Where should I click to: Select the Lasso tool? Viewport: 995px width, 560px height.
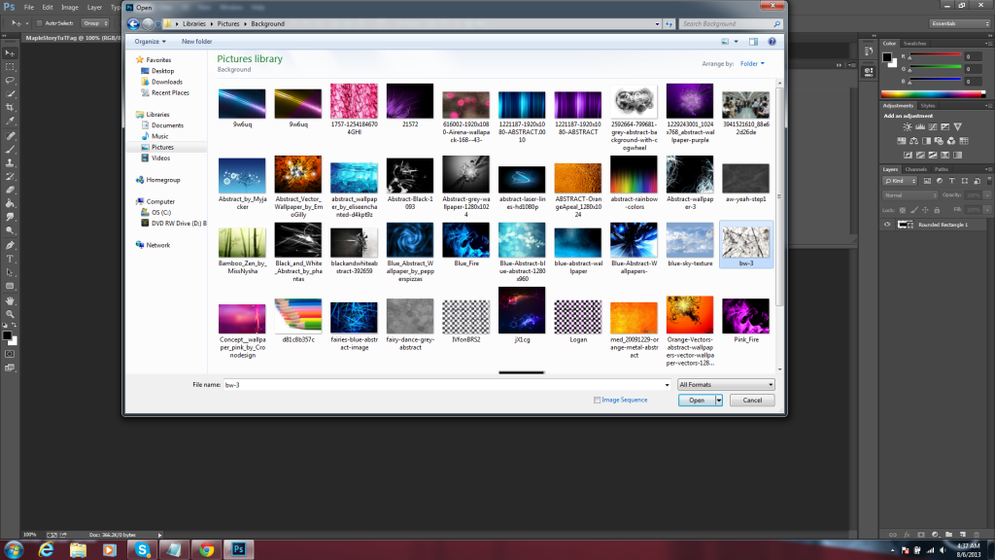[10, 81]
